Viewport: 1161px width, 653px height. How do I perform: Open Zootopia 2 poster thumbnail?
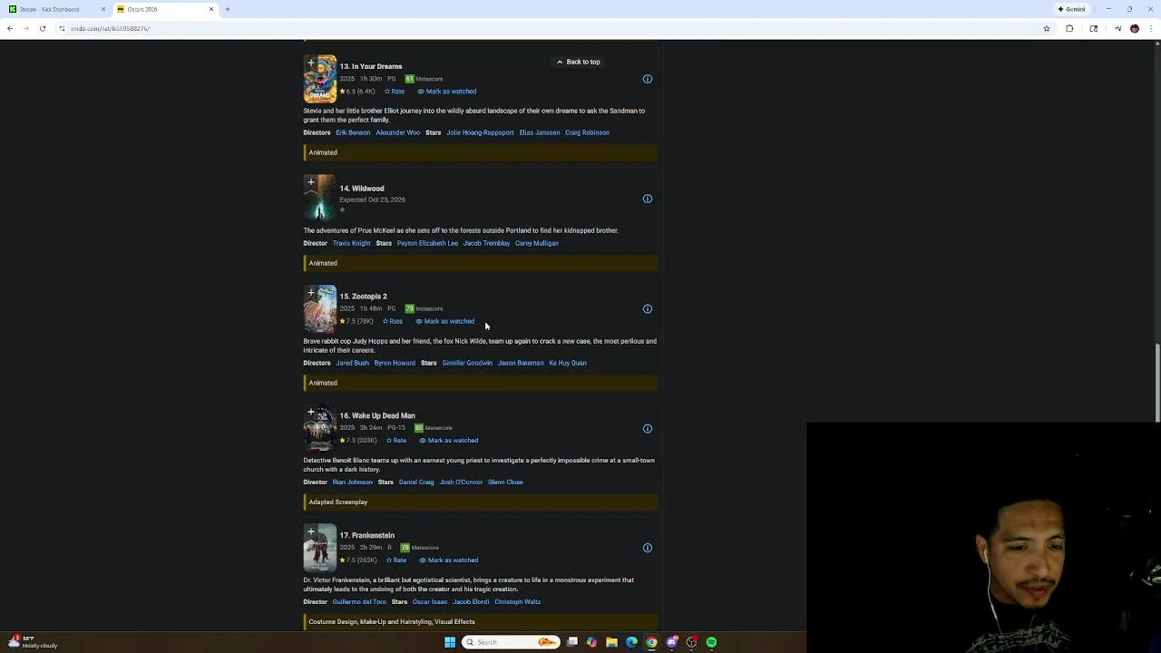pos(320,311)
